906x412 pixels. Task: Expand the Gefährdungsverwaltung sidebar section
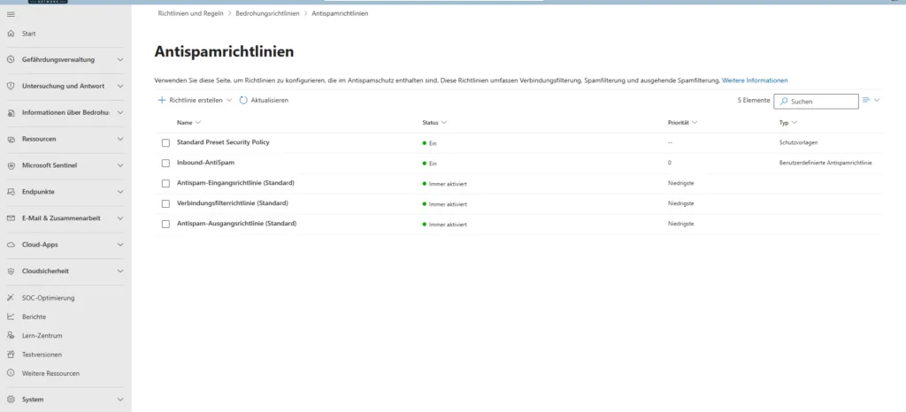[120, 60]
